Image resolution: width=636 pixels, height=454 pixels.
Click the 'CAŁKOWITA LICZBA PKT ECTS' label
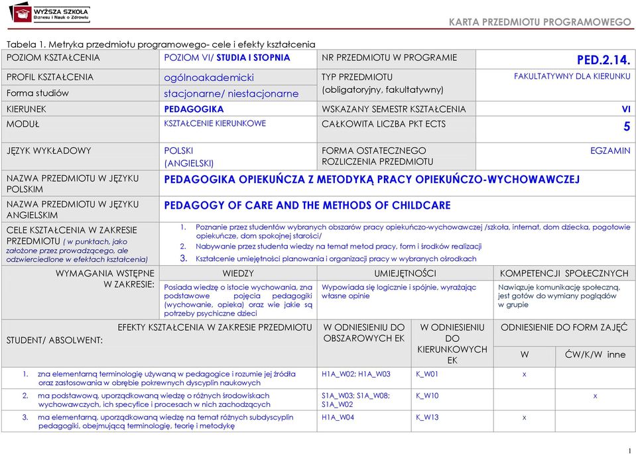tap(383, 124)
